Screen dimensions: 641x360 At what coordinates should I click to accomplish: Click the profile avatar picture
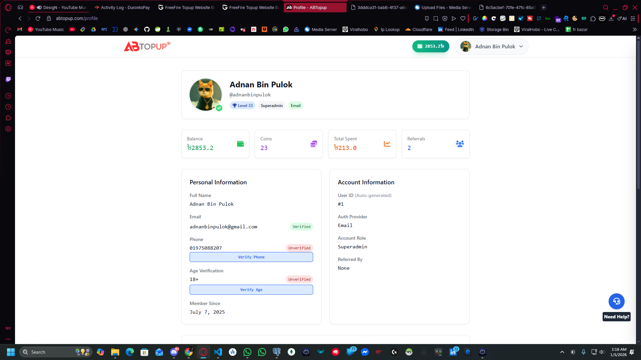(x=205, y=95)
